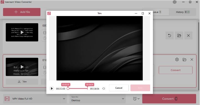Play the video in the Trim window

click(52, 88)
